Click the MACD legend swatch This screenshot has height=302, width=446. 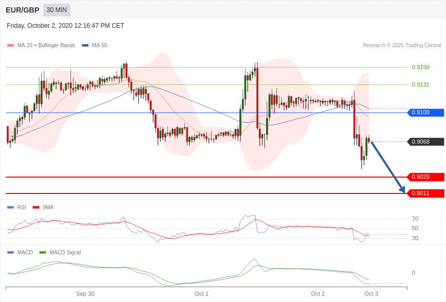pyautogui.click(x=10, y=252)
